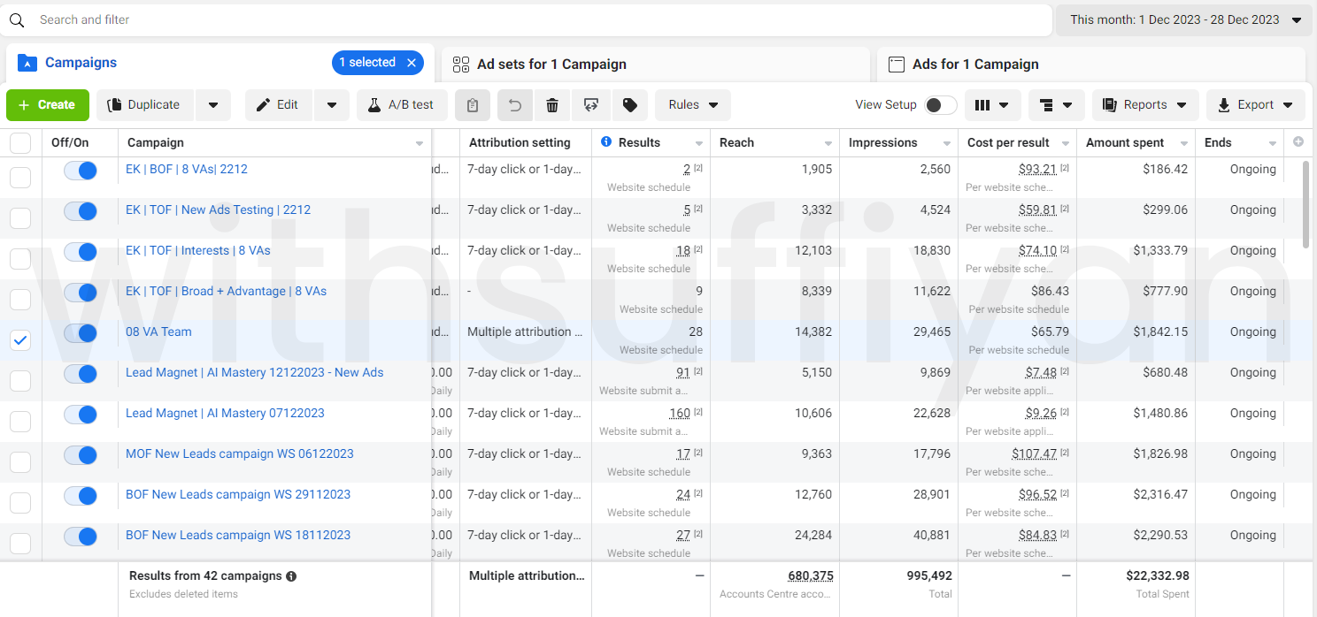This screenshot has height=617, width=1317.
Task: Expand the Edit options arrow
Action: click(x=332, y=105)
